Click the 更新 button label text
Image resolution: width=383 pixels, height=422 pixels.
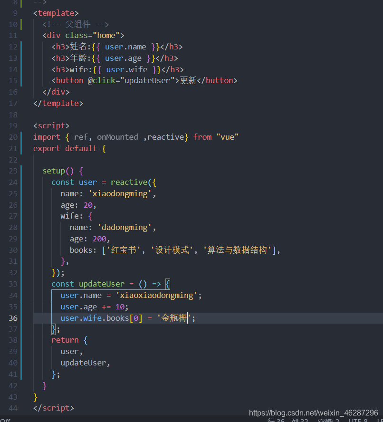click(188, 80)
